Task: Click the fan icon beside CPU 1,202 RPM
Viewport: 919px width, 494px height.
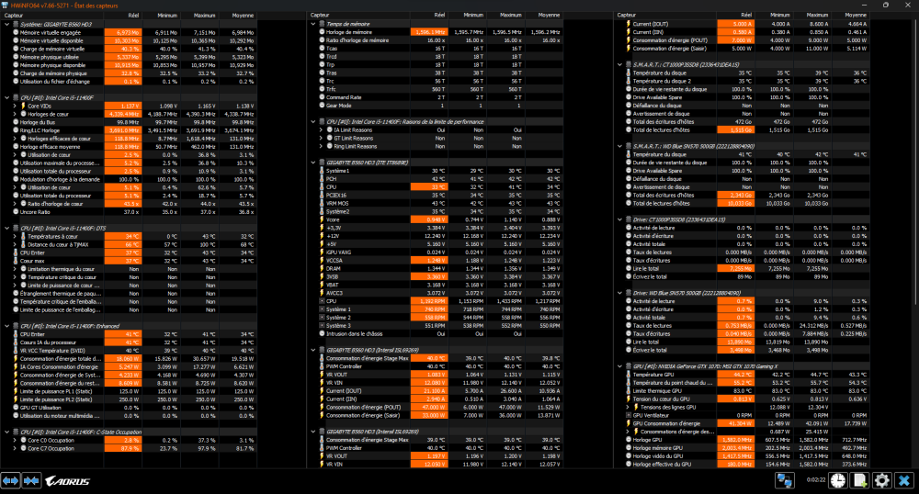Action: (x=322, y=301)
